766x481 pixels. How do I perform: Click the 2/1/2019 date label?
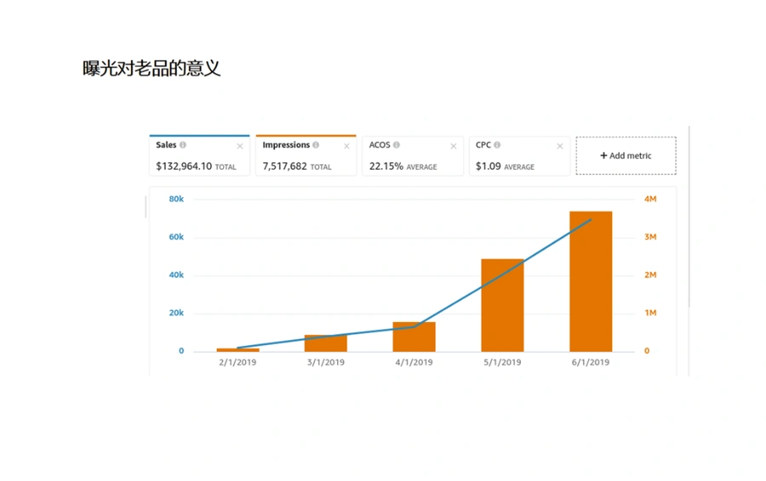tap(237, 363)
